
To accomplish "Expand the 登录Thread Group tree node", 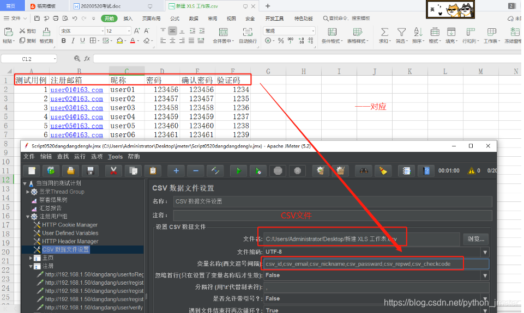I will [x=28, y=192].
